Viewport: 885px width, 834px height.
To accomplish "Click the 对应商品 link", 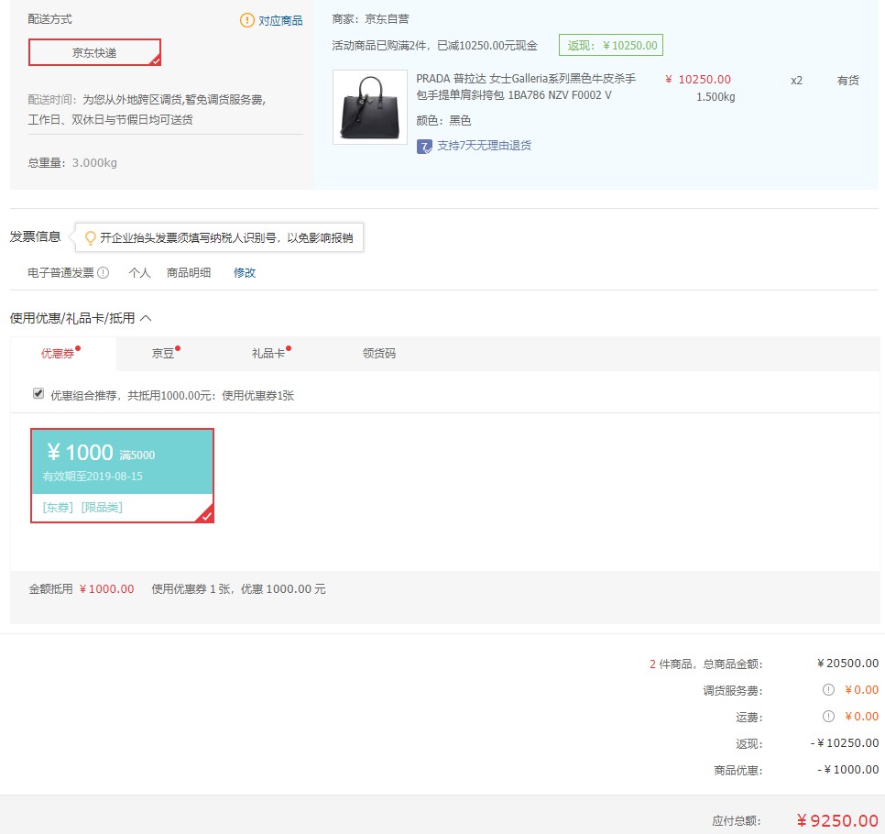I will [280, 21].
